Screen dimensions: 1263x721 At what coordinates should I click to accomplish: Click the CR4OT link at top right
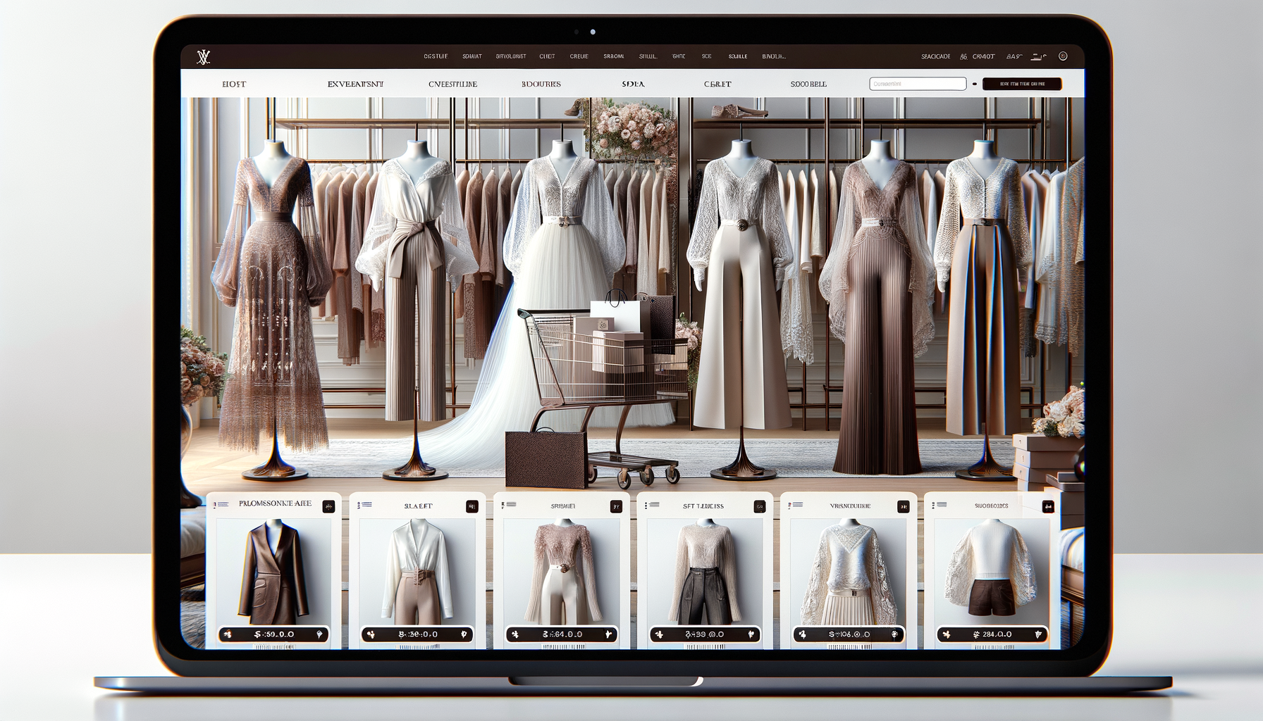tap(984, 56)
